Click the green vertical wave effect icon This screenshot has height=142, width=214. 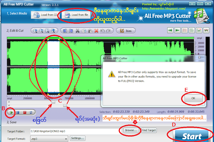[x=192, y=30]
